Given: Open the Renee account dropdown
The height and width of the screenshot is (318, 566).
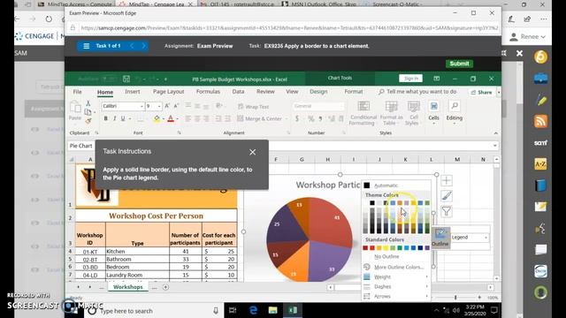Looking at the screenshot, I should point(527,36).
